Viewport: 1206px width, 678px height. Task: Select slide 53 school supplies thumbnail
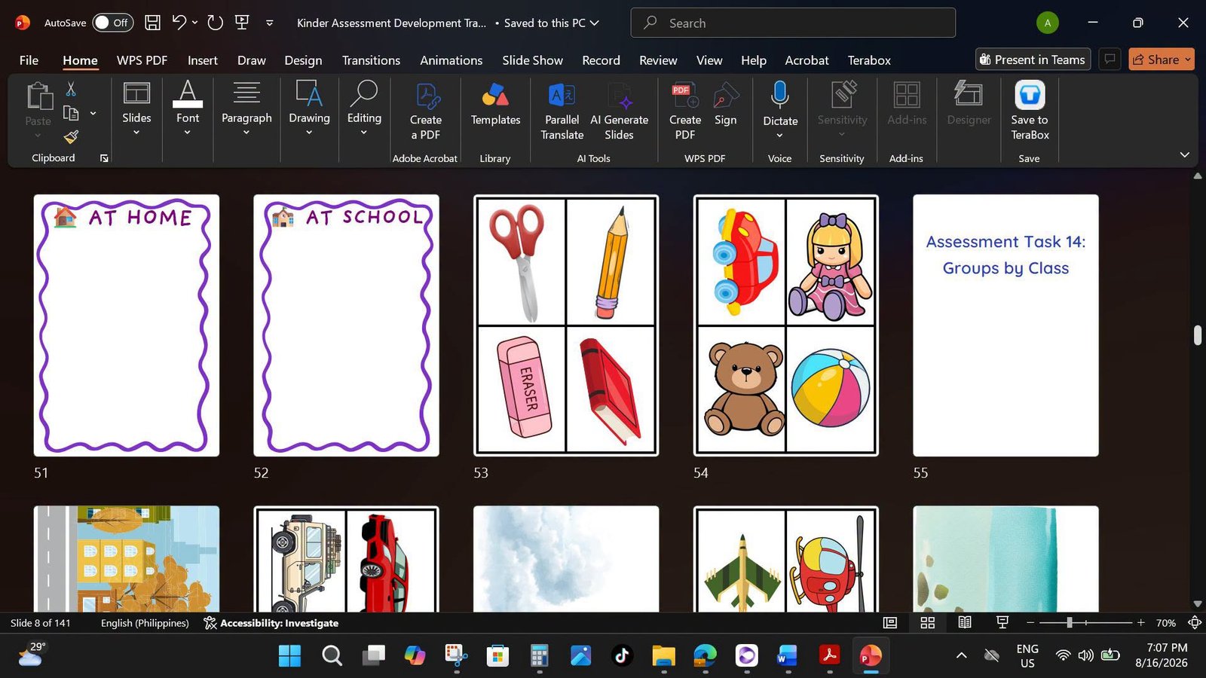[x=566, y=325]
